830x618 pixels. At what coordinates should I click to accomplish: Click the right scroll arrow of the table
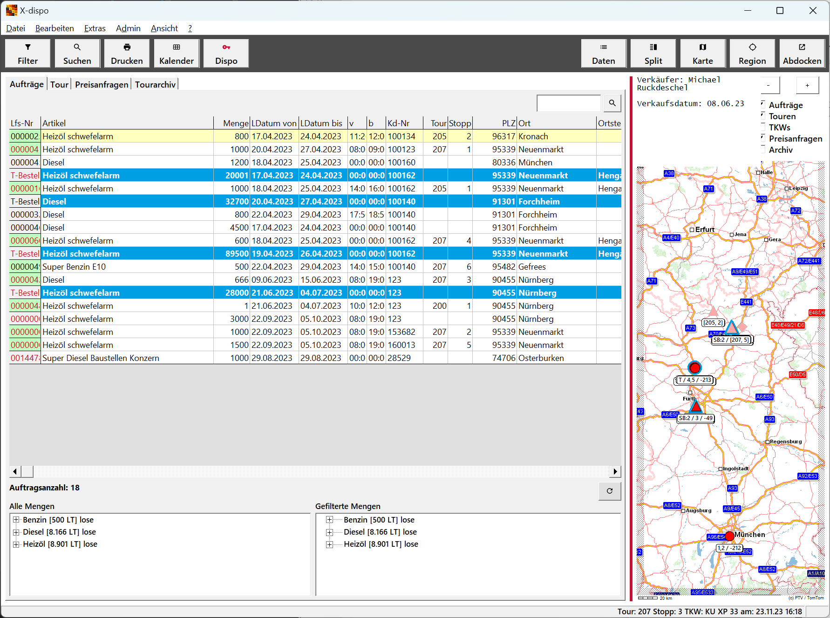(x=616, y=471)
